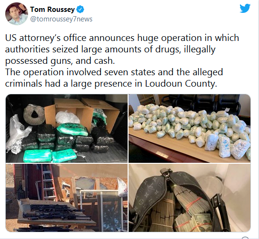Open the drug packages in boxes photo

click(x=67, y=129)
